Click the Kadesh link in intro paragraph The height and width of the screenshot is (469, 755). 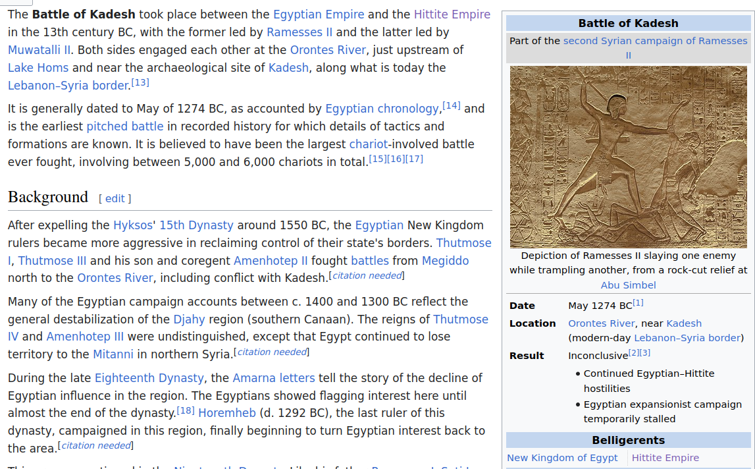tap(288, 68)
